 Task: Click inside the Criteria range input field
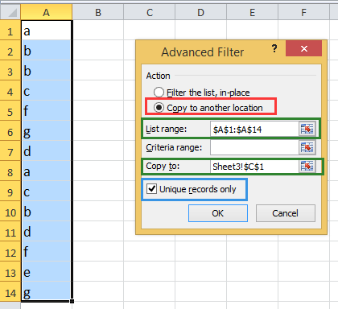[254, 147]
